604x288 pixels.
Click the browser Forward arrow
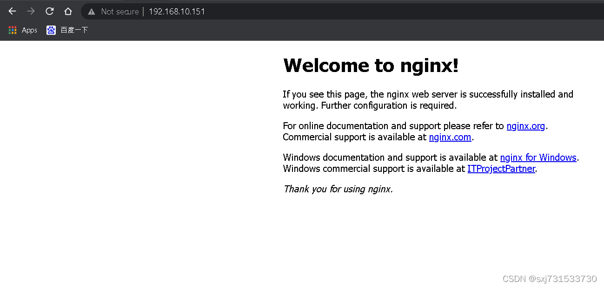click(31, 11)
